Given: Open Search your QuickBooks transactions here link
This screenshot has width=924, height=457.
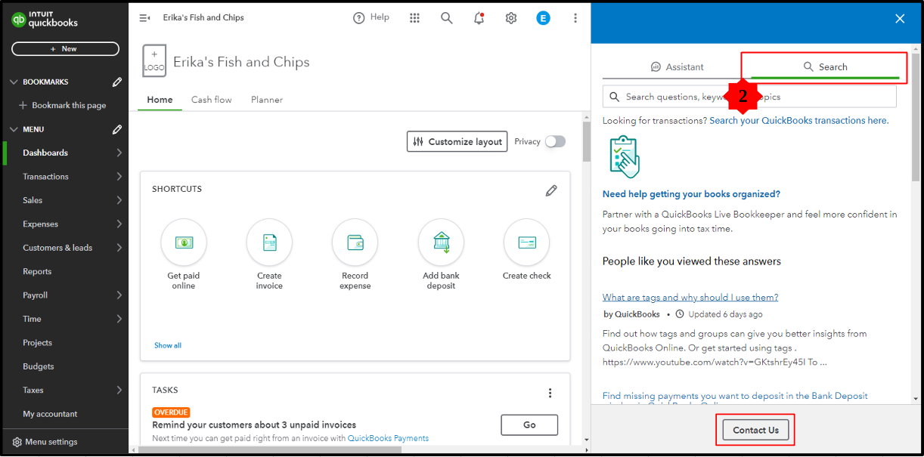Looking at the screenshot, I should (799, 120).
